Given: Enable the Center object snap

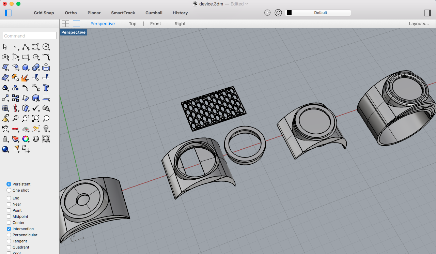Looking at the screenshot, I should tap(9, 223).
